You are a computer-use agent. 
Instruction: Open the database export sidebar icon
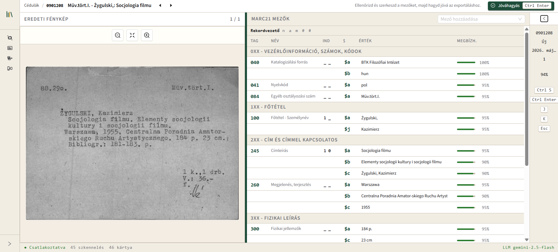tap(10, 58)
